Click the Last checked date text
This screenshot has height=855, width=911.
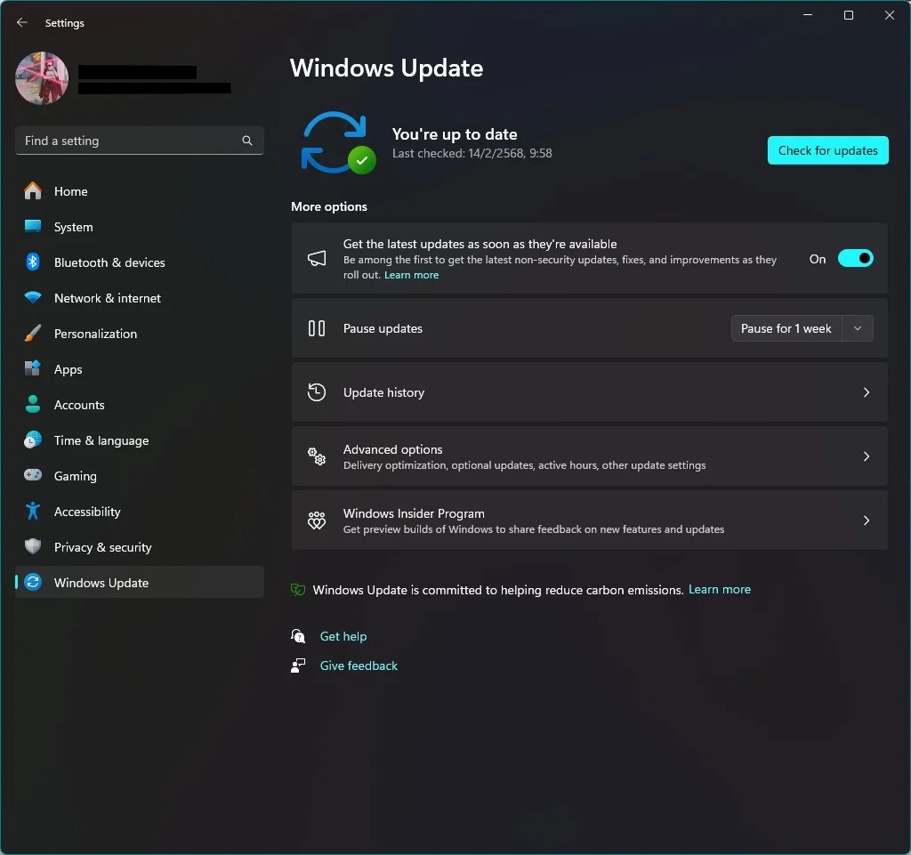[x=472, y=153]
